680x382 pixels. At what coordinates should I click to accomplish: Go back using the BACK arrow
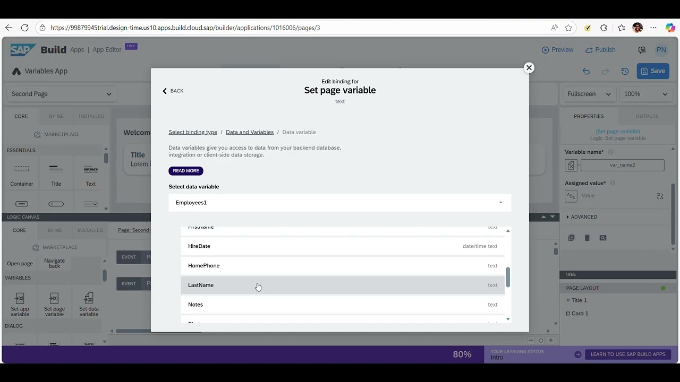pos(173,91)
